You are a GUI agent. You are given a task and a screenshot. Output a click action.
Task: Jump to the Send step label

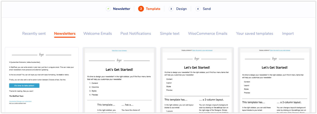pyautogui.click(x=207, y=9)
